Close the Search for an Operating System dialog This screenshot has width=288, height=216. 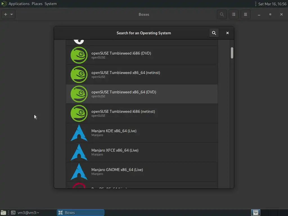pos(227,33)
